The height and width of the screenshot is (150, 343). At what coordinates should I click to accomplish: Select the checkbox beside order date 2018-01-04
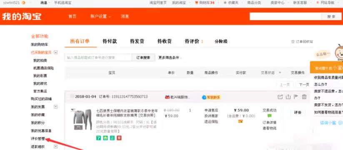coord(72,96)
